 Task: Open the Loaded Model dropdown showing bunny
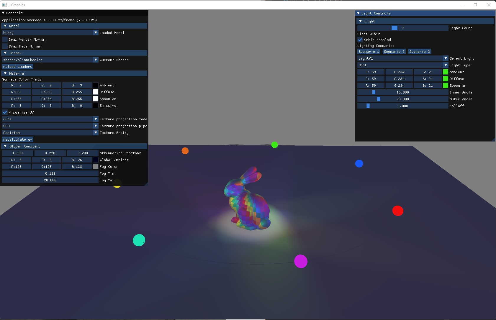pyautogui.click(x=50, y=33)
